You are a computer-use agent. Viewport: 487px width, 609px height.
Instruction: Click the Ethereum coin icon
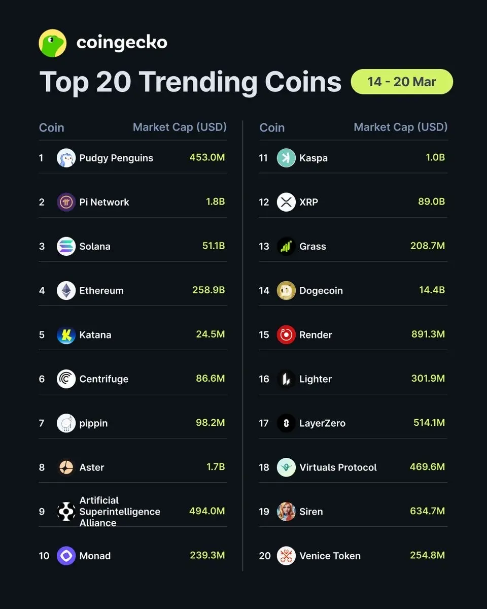pos(66,290)
